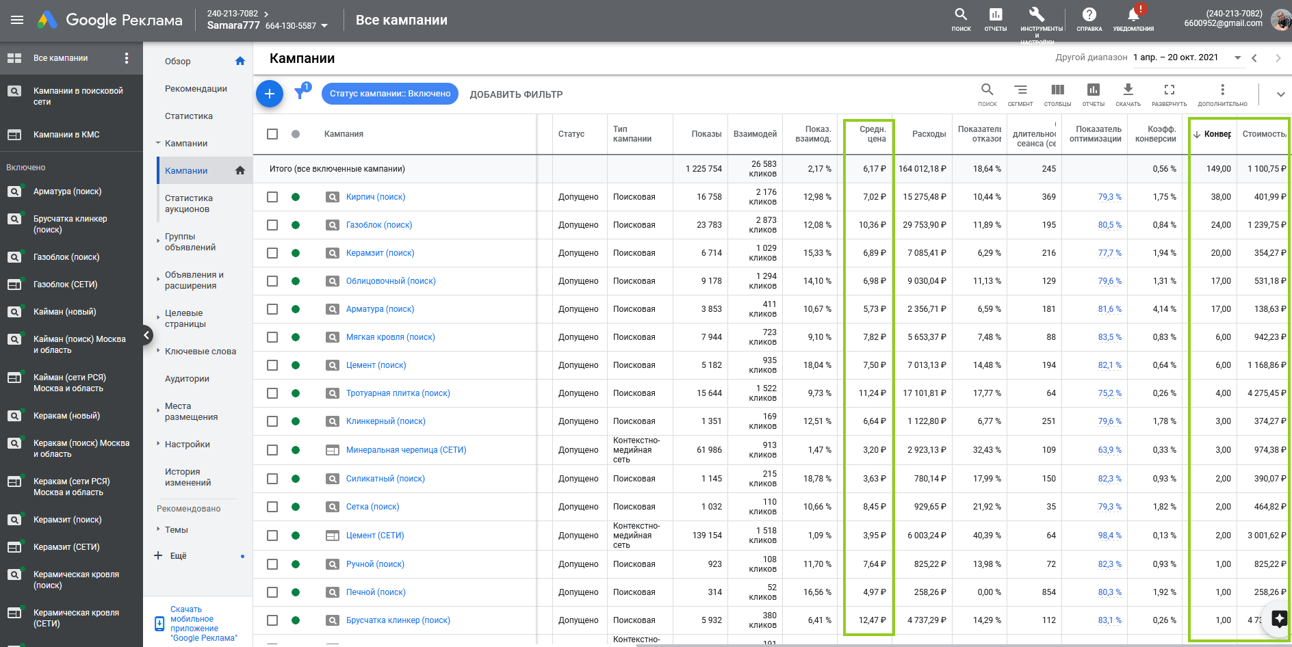This screenshot has width=1292, height=647.
Task: Toggle the select-all campaigns checkbox
Action: click(272, 134)
